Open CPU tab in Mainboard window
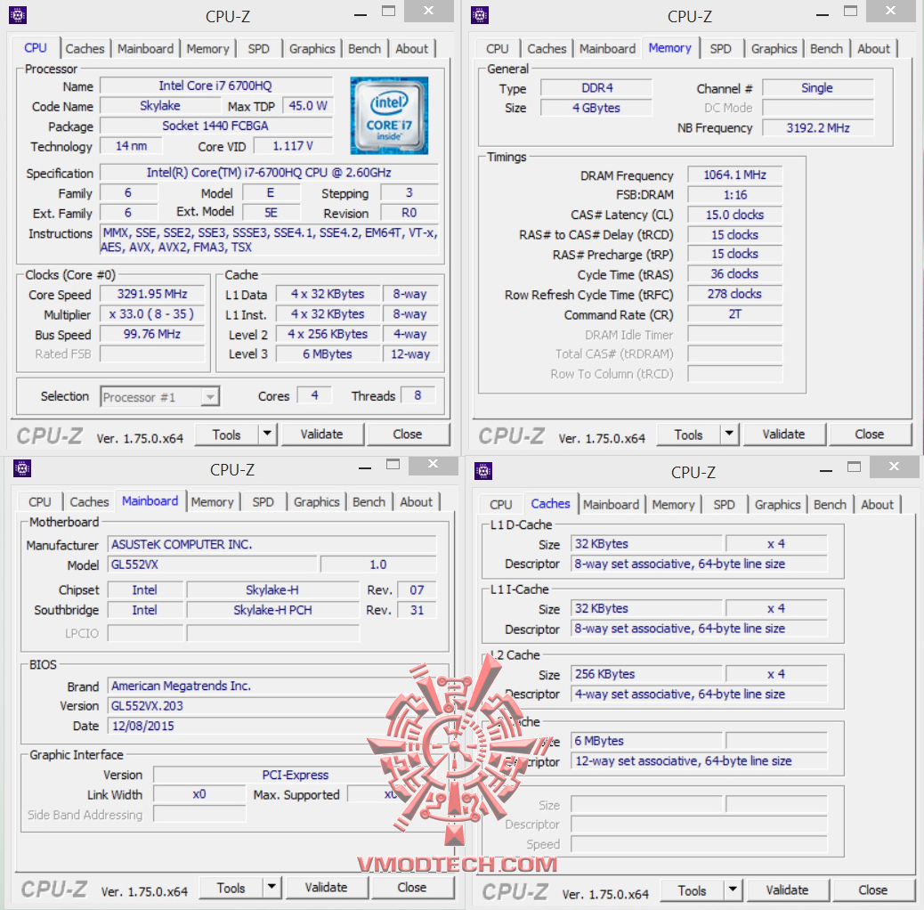 click(40, 502)
